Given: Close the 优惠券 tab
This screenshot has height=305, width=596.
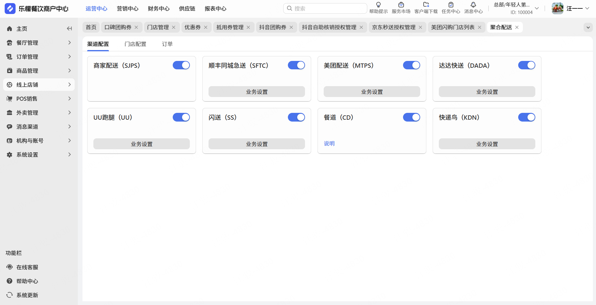Looking at the screenshot, I should 206,27.
